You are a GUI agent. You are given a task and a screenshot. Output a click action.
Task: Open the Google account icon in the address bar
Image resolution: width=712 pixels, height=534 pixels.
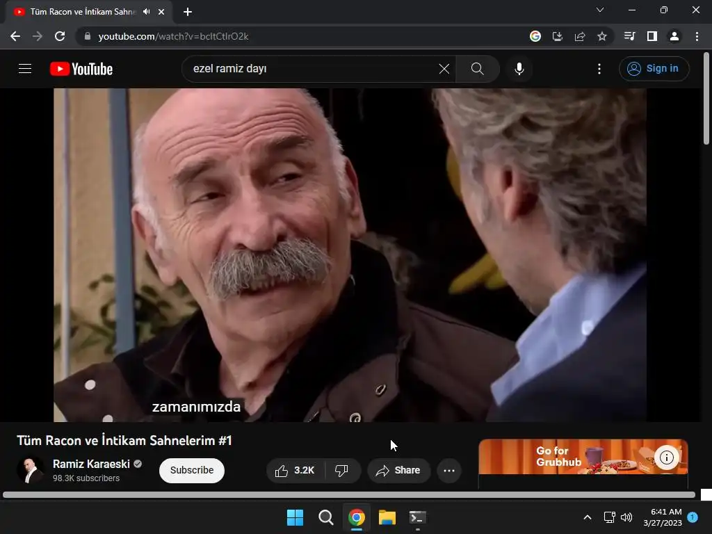pyautogui.click(x=535, y=36)
